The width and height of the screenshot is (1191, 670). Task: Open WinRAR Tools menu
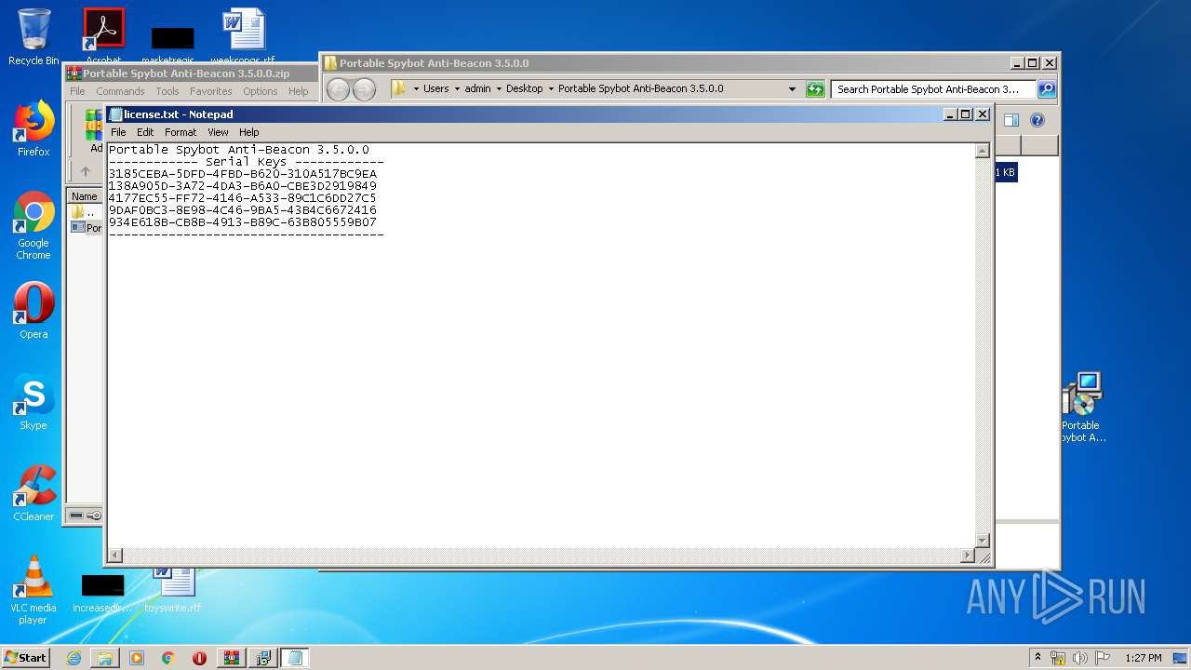pos(167,91)
